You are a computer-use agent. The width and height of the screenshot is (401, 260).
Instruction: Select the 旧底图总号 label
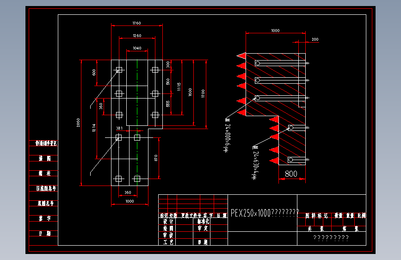46,189
